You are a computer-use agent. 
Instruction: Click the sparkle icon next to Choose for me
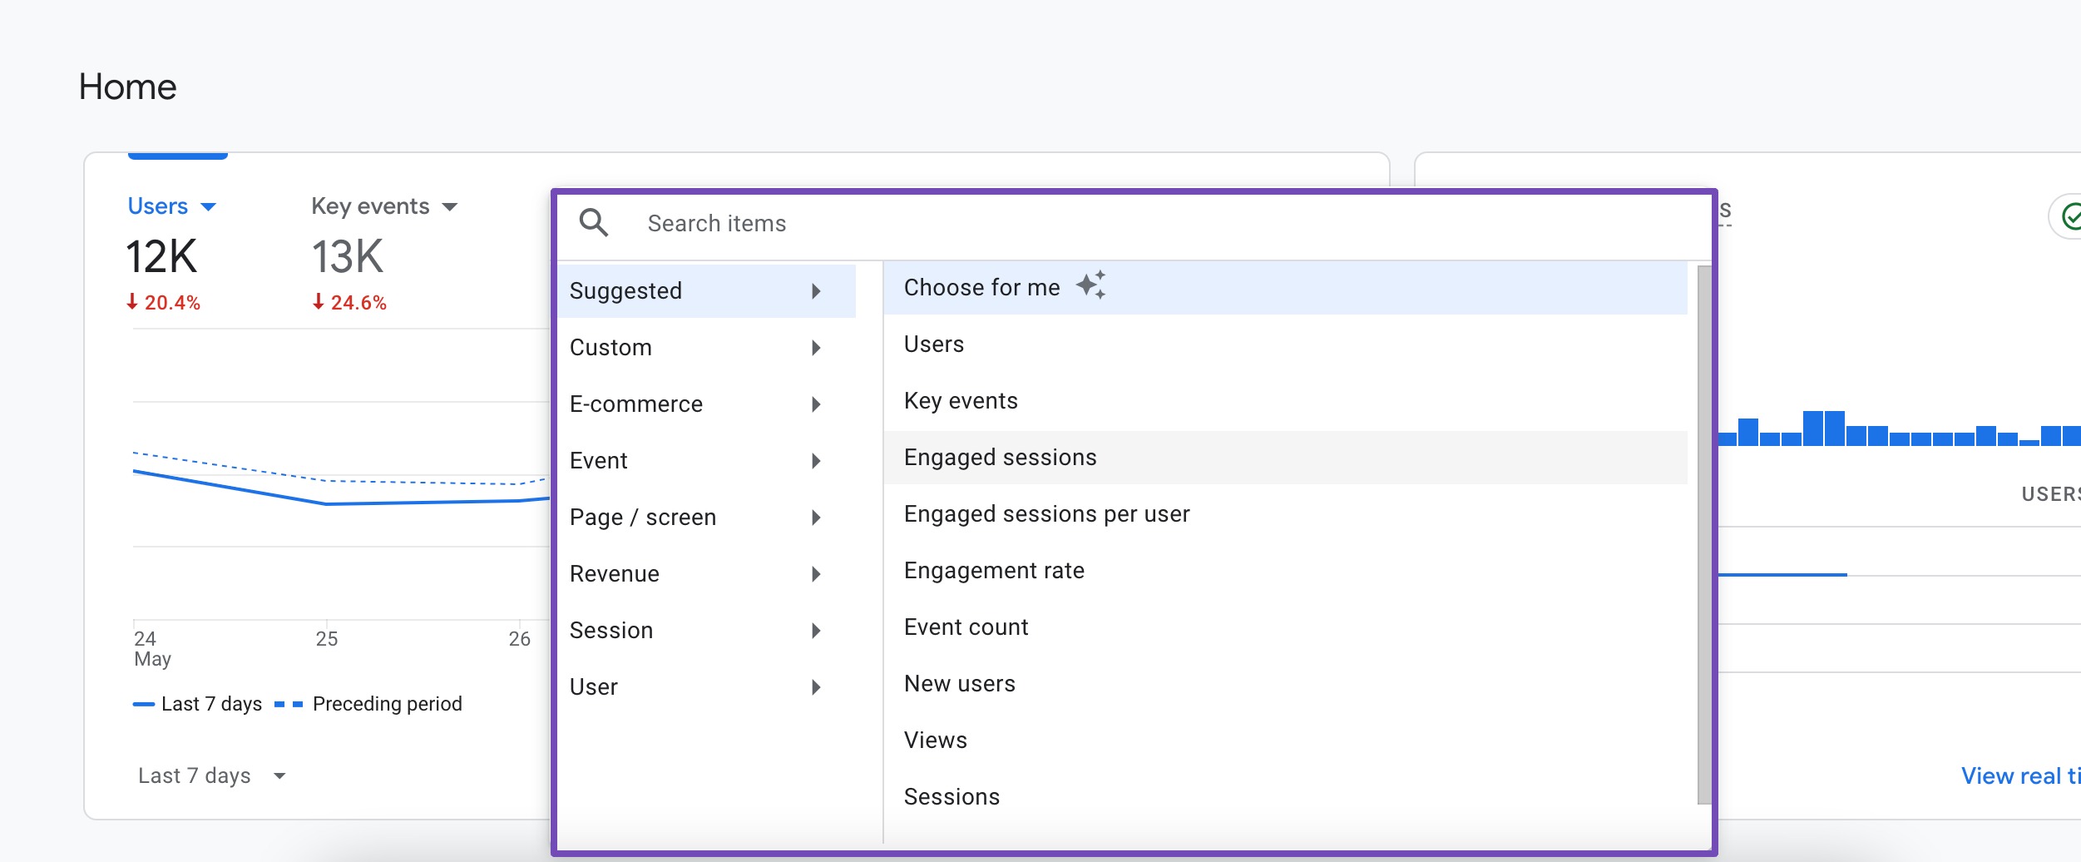[1090, 285]
